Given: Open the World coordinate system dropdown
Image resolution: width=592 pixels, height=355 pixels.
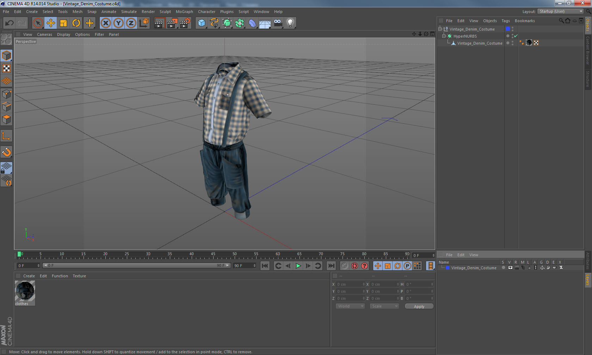Looking at the screenshot, I should click(350, 306).
